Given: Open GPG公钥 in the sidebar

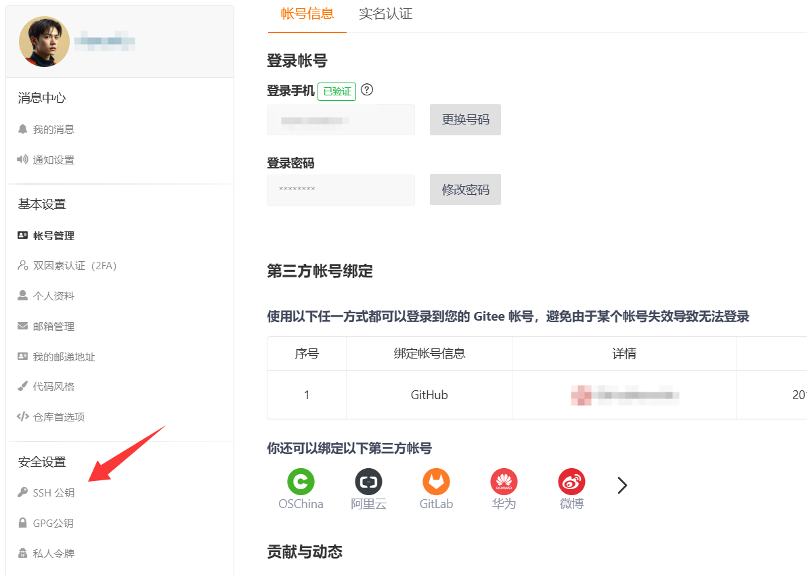Looking at the screenshot, I should coord(53,524).
